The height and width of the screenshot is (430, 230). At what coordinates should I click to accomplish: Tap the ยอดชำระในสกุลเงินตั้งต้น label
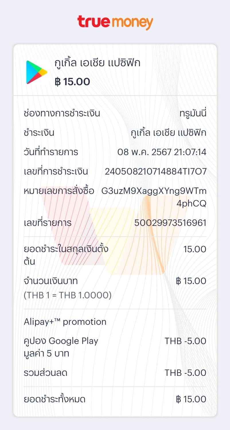coord(66,255)
